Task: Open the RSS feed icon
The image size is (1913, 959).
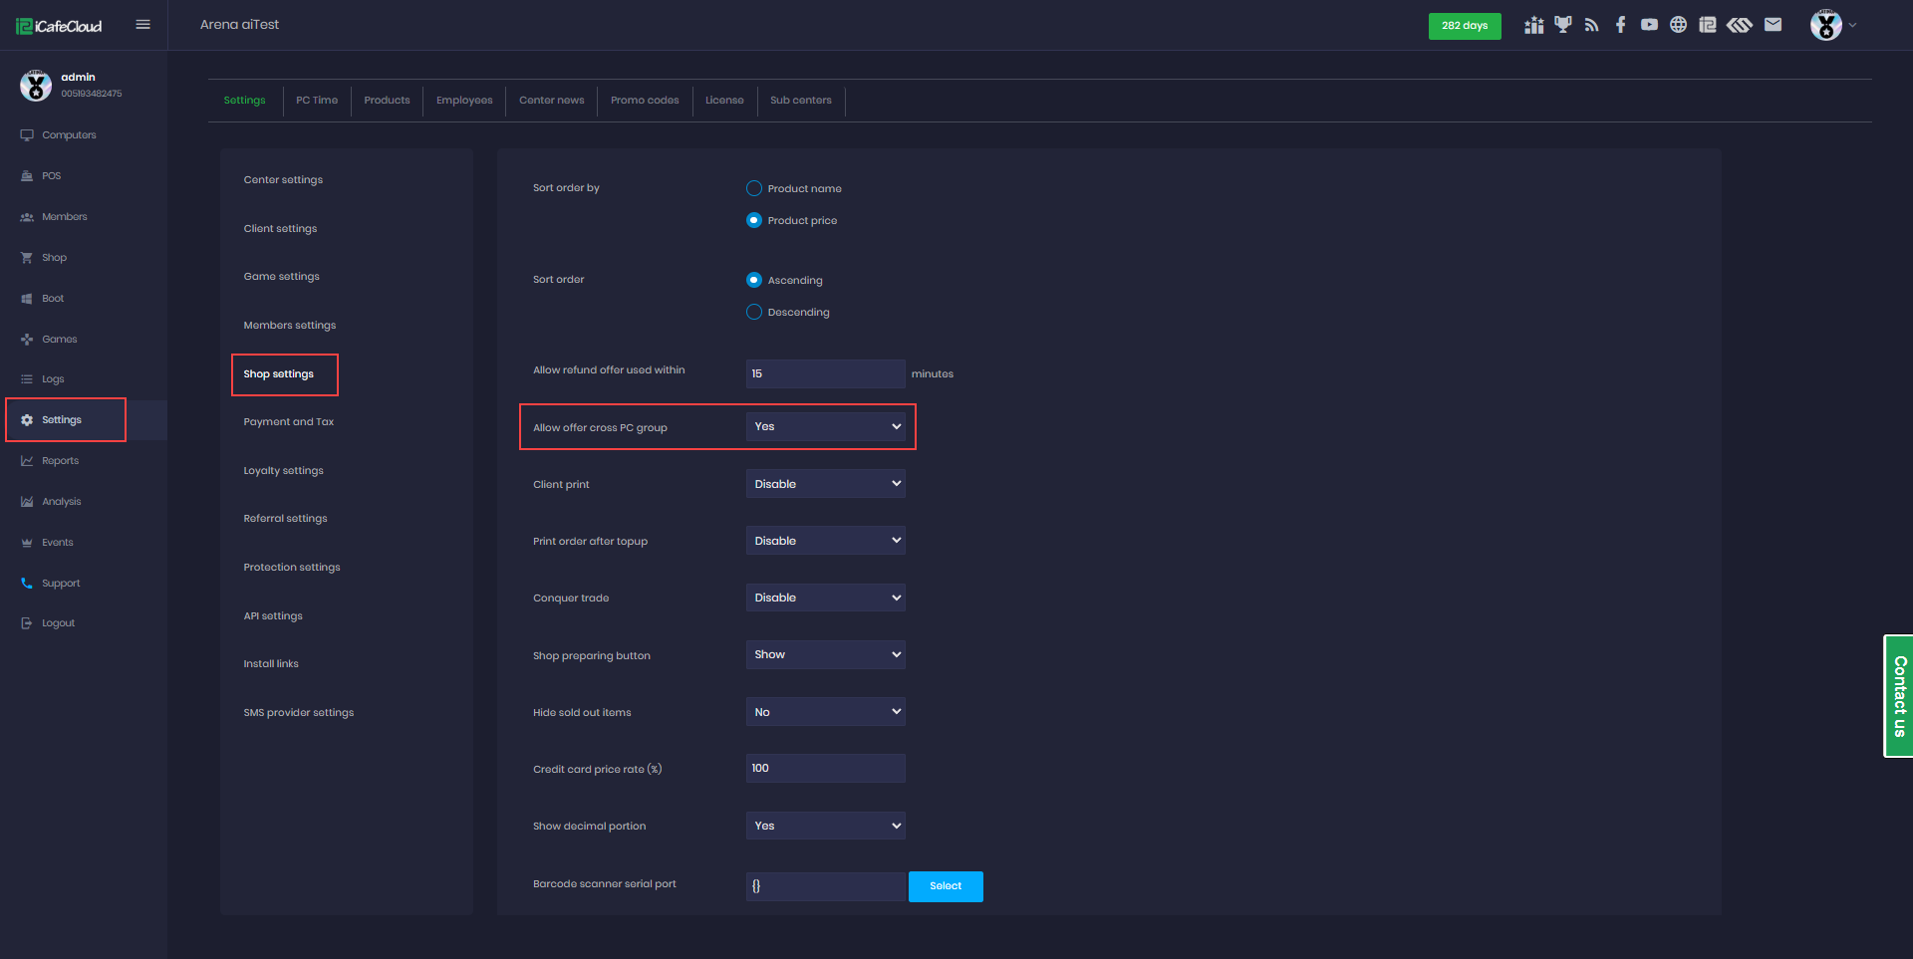Action: [x=1591, y=25]
